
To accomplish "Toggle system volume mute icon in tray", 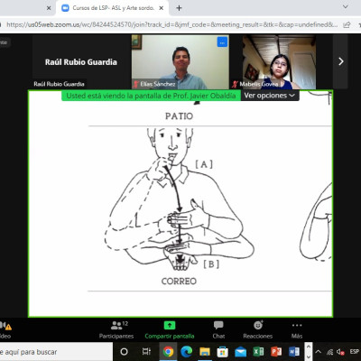I will pyautogui.click(x=340, y=352).
